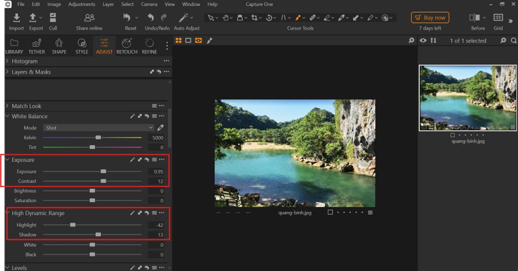This screenshot has height=271, width=518.
Task: Open the File menu
Action: (x=21, y=4)
